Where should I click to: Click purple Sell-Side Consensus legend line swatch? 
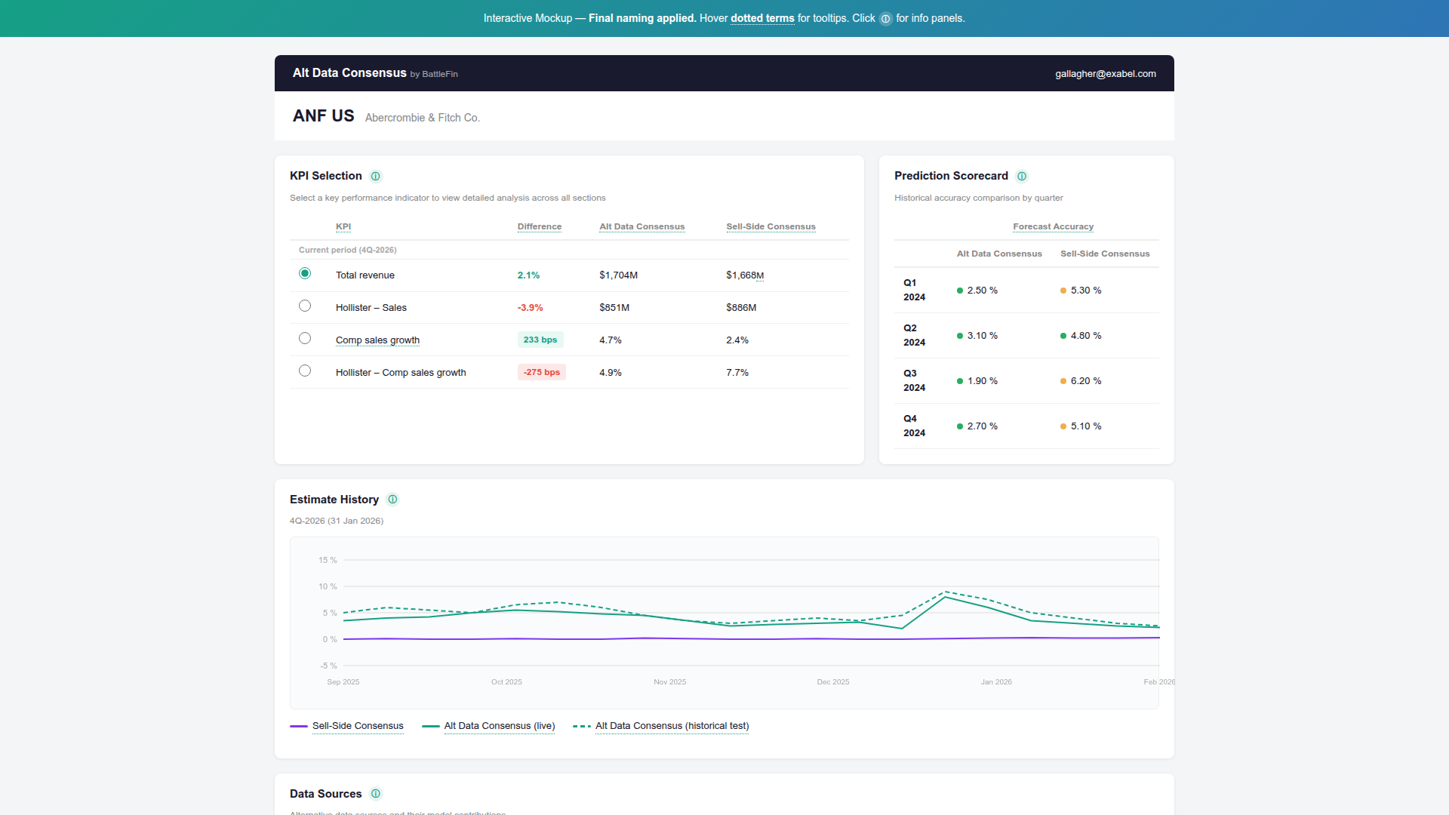click(x=299, y=726)
